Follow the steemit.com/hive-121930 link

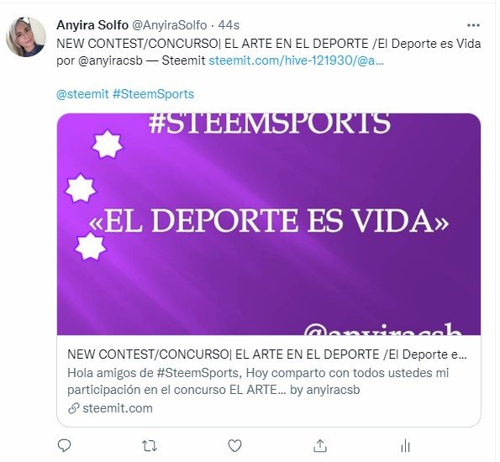[297, 60]
